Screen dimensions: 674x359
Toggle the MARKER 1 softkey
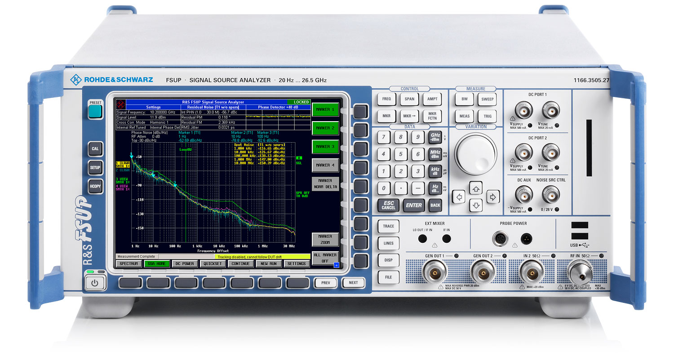325,109
